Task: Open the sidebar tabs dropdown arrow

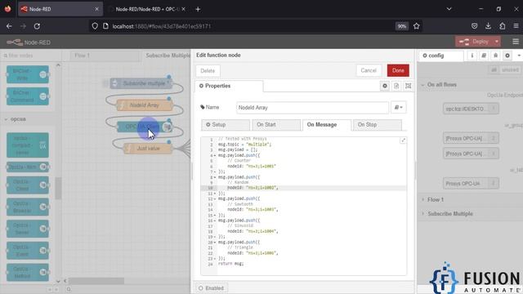Action: coord(519,56)
